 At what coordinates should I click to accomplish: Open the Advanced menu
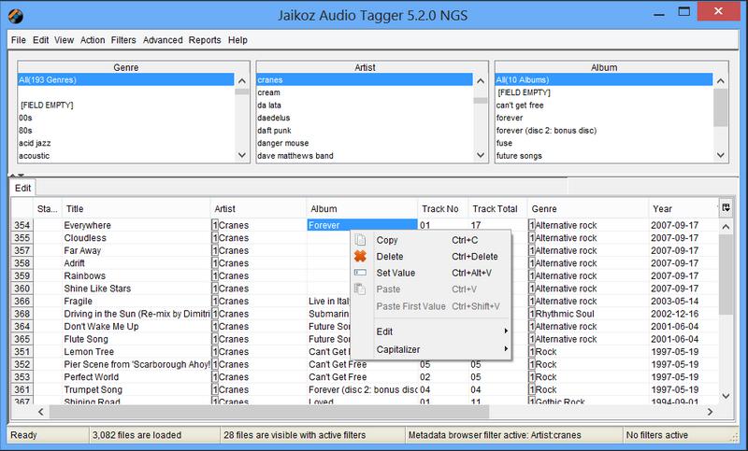163,40
